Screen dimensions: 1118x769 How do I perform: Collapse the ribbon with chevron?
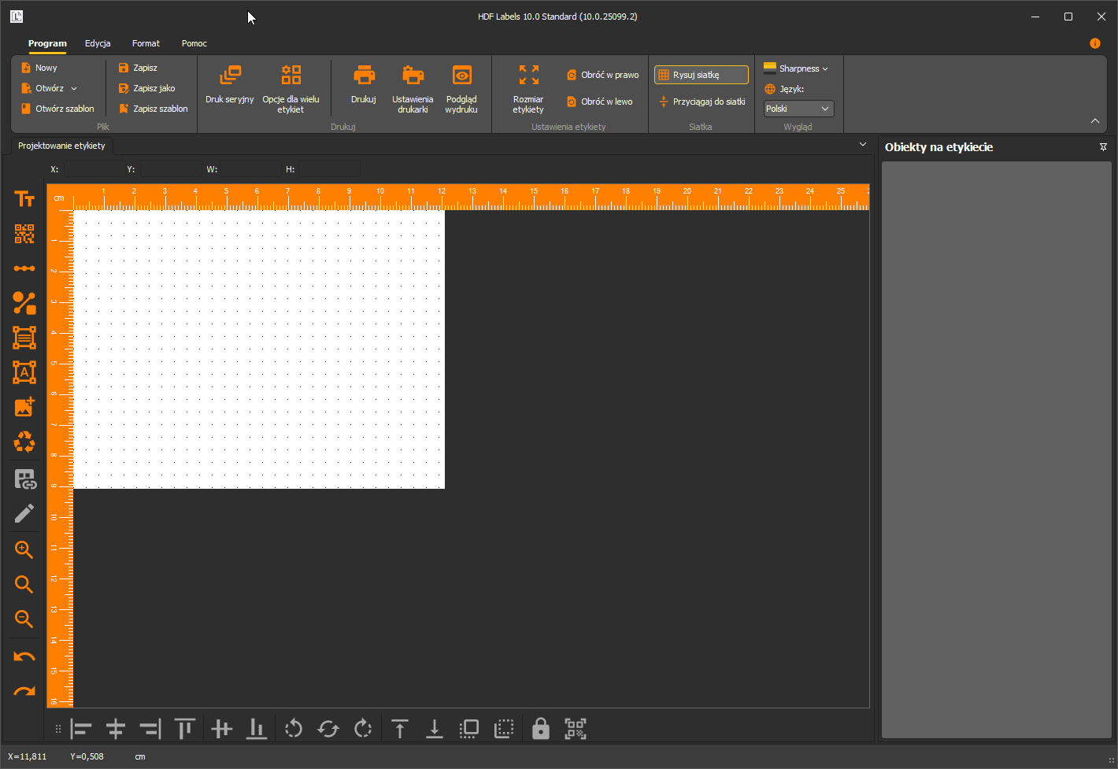pos(1095,120)
